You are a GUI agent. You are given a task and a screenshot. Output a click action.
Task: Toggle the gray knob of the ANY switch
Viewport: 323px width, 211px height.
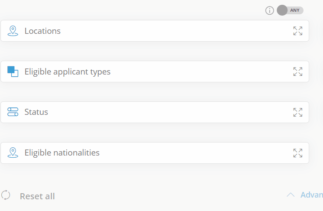click(x=282, y=10)
